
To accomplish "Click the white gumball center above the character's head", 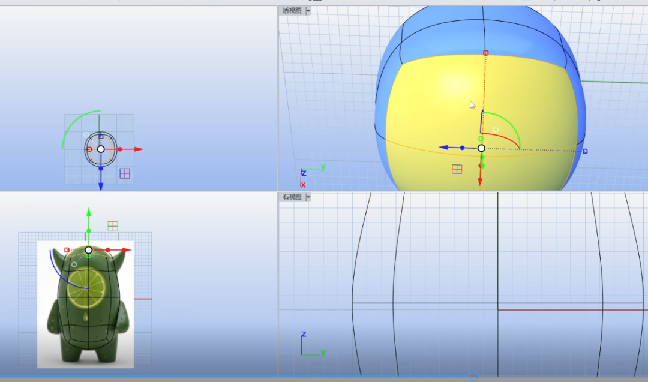I will click(88, 250).
